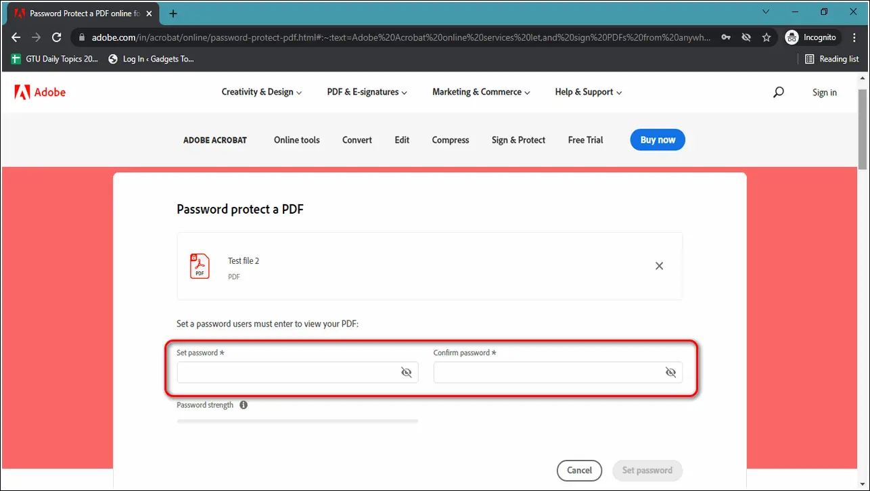Open the Reading list
This screenshot has width=870, height=491.
pyautogui.click(x=831, y=59)
